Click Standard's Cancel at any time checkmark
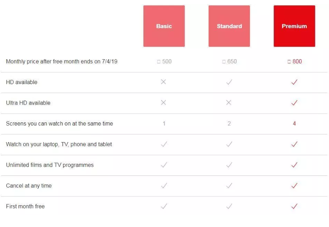The image size is (329, 227). (229, 186)
